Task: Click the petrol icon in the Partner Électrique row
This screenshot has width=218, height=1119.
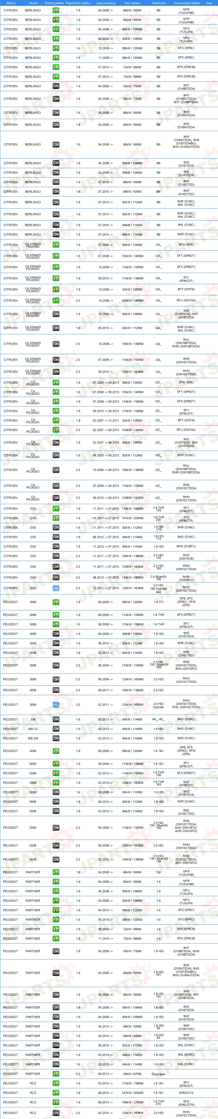Action: coord(56,1074)
